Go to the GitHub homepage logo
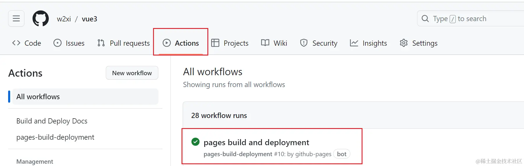 click(41, 19)
